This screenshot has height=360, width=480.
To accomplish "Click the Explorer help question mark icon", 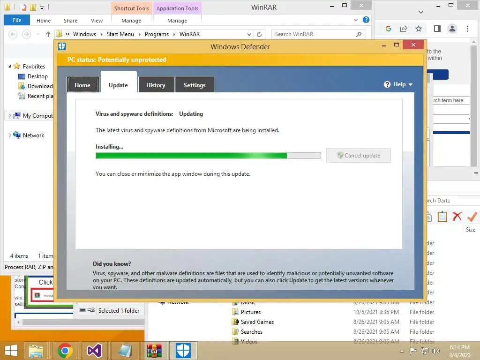I will pos(366,20).
